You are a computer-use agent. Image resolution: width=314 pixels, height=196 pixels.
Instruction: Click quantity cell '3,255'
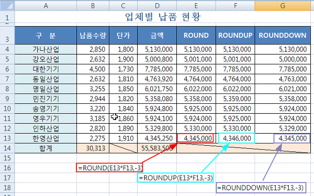pos(93,89)
